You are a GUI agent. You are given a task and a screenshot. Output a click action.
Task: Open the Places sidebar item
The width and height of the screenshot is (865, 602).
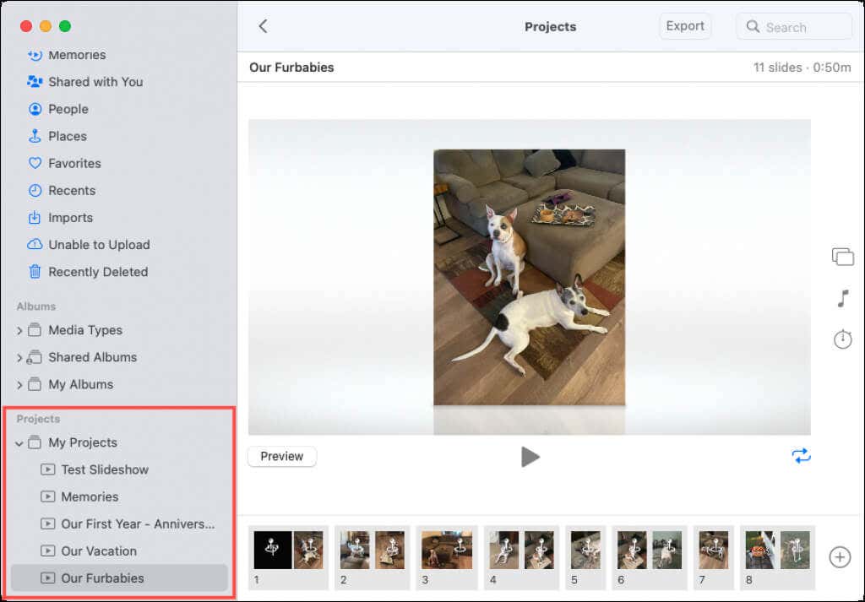click(118, 136)
